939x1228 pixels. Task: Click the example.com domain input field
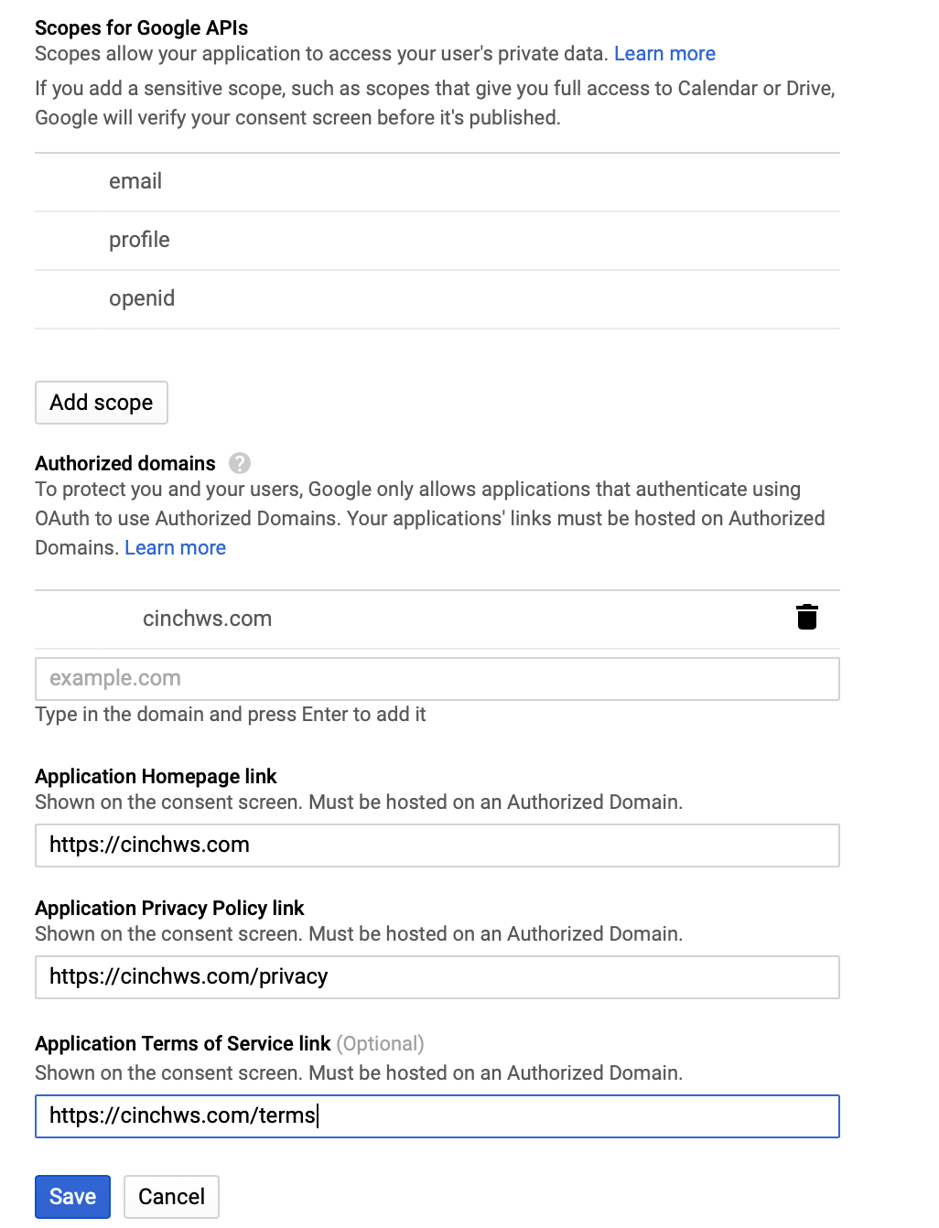437,679
